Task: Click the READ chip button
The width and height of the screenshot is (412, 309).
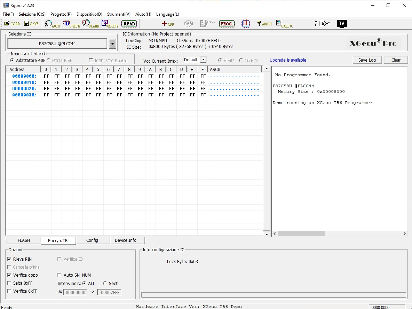Action: 129,24
